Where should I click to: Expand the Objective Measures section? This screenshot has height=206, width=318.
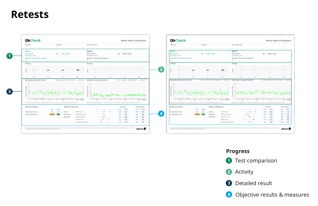[71, 107]
